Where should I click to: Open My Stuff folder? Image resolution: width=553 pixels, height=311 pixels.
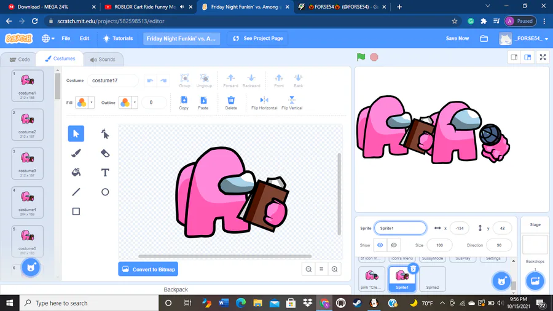[484, 39]
